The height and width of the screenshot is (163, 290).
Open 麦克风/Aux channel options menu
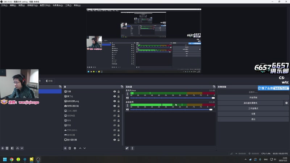pos(127,94)
